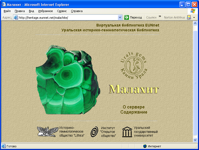The height and width of the screenshot is (150, 199).
Task: Click the malachite stone image
Action: tap(68, 80)
